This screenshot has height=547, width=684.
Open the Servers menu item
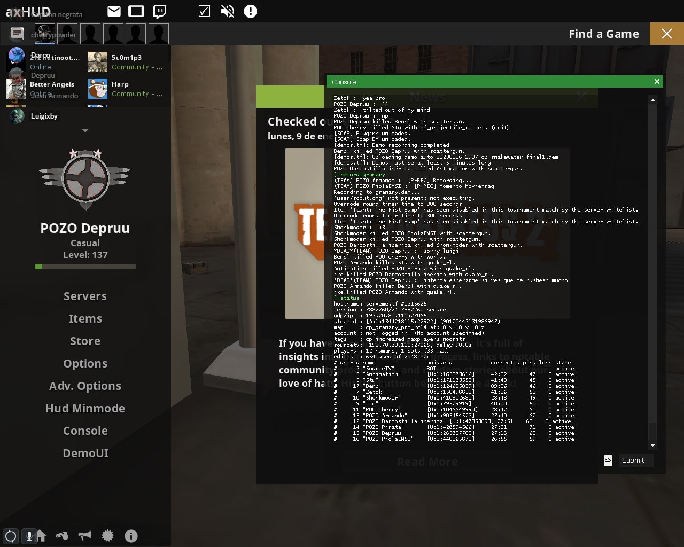(85, 296)
